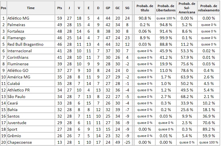
Task: Click the Atlético MG team name
Action: [18, 18]
